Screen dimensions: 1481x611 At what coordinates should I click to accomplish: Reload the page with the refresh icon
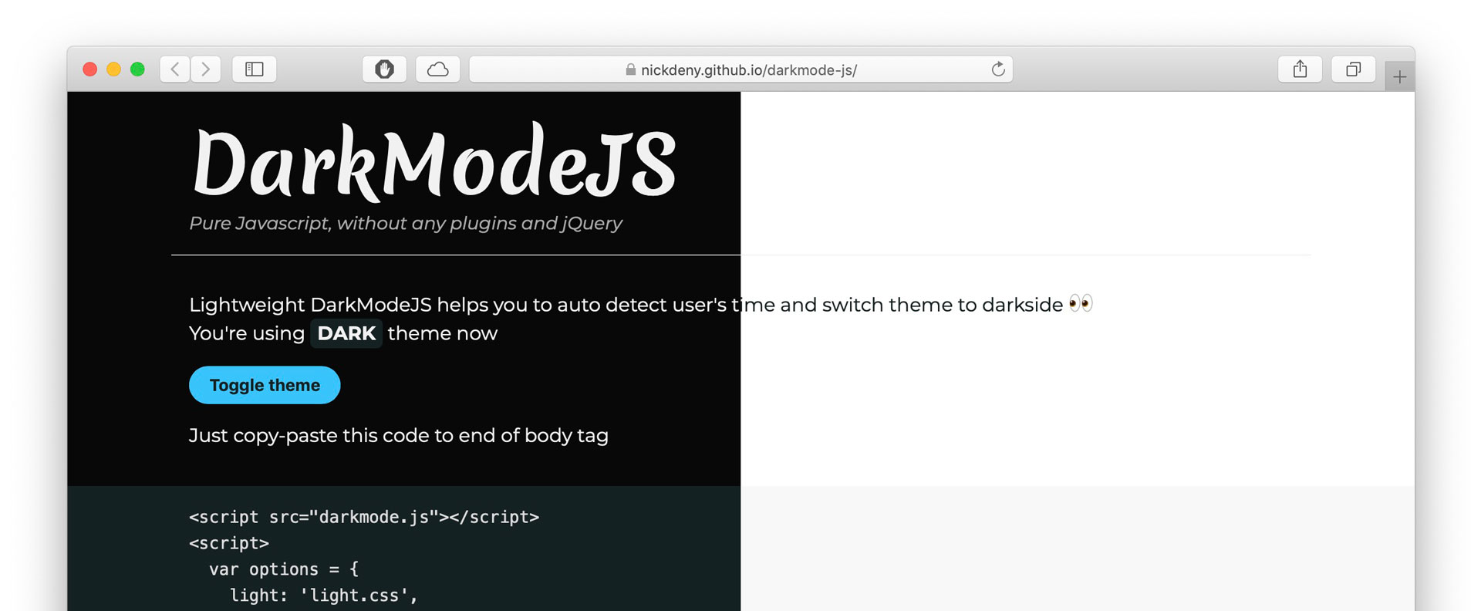(x=998, y=69)
